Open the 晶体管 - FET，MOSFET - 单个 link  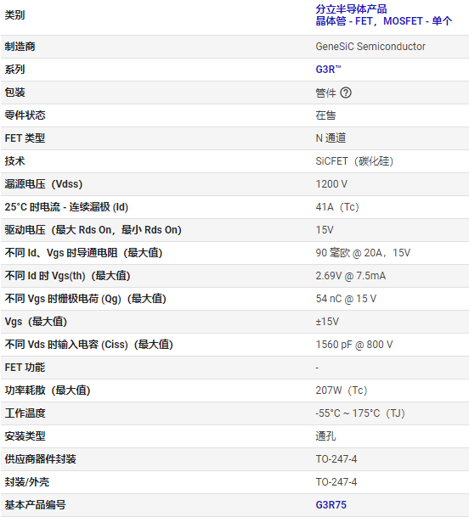point(383,21)
